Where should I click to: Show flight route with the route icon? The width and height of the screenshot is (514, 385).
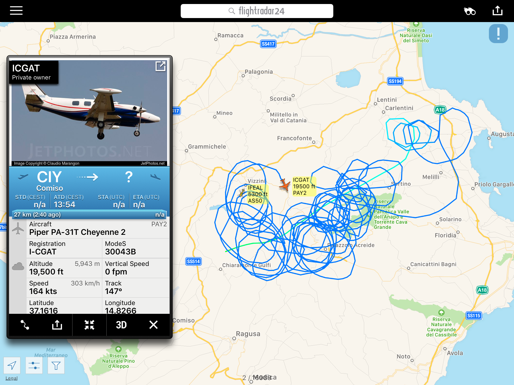(25, 325)
